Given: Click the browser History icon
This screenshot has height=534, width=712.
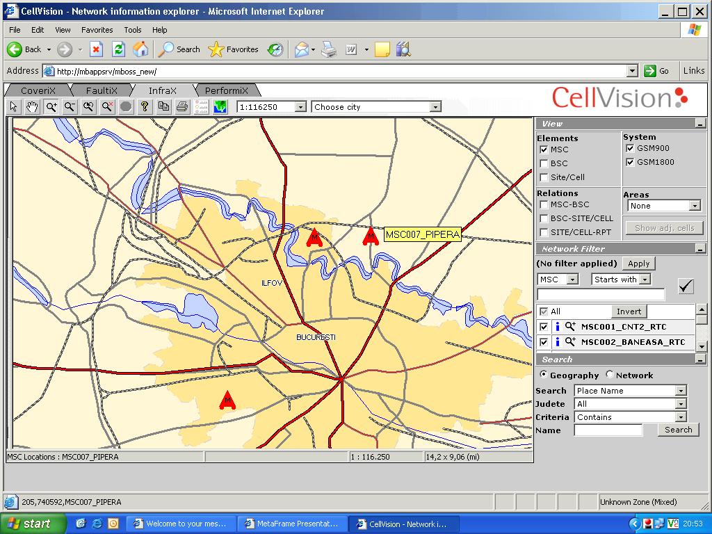Looking at the screenshot, I should pos(275,49).
